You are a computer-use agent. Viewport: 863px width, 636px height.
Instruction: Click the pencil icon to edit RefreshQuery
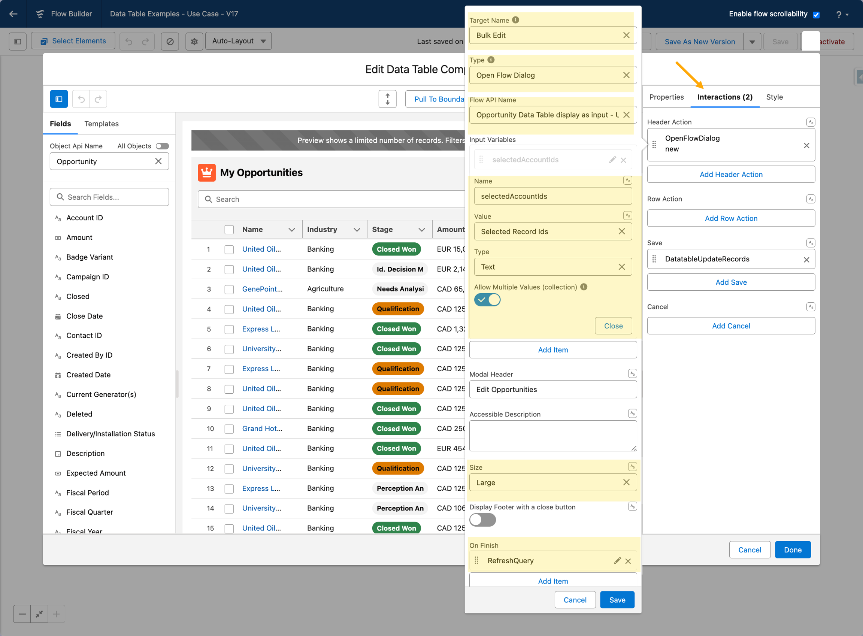pos(617,561)
